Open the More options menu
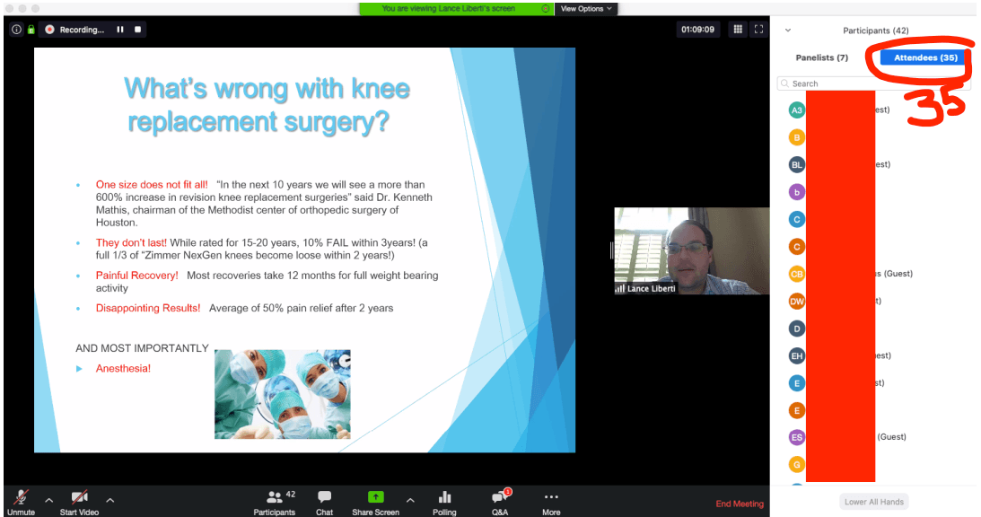The height and width of the screenshot is (517, 981). pyautogui.click(x=551, y=497)
